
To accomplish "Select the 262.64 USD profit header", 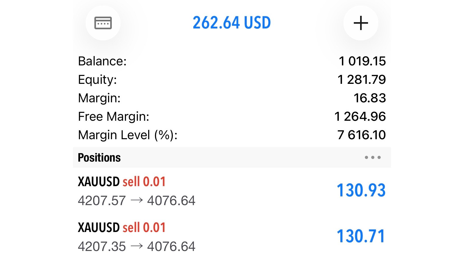I will coord(232,23).
